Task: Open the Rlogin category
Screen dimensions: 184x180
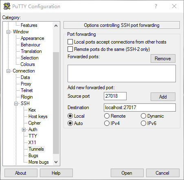Action: click(x=27, y=97)
